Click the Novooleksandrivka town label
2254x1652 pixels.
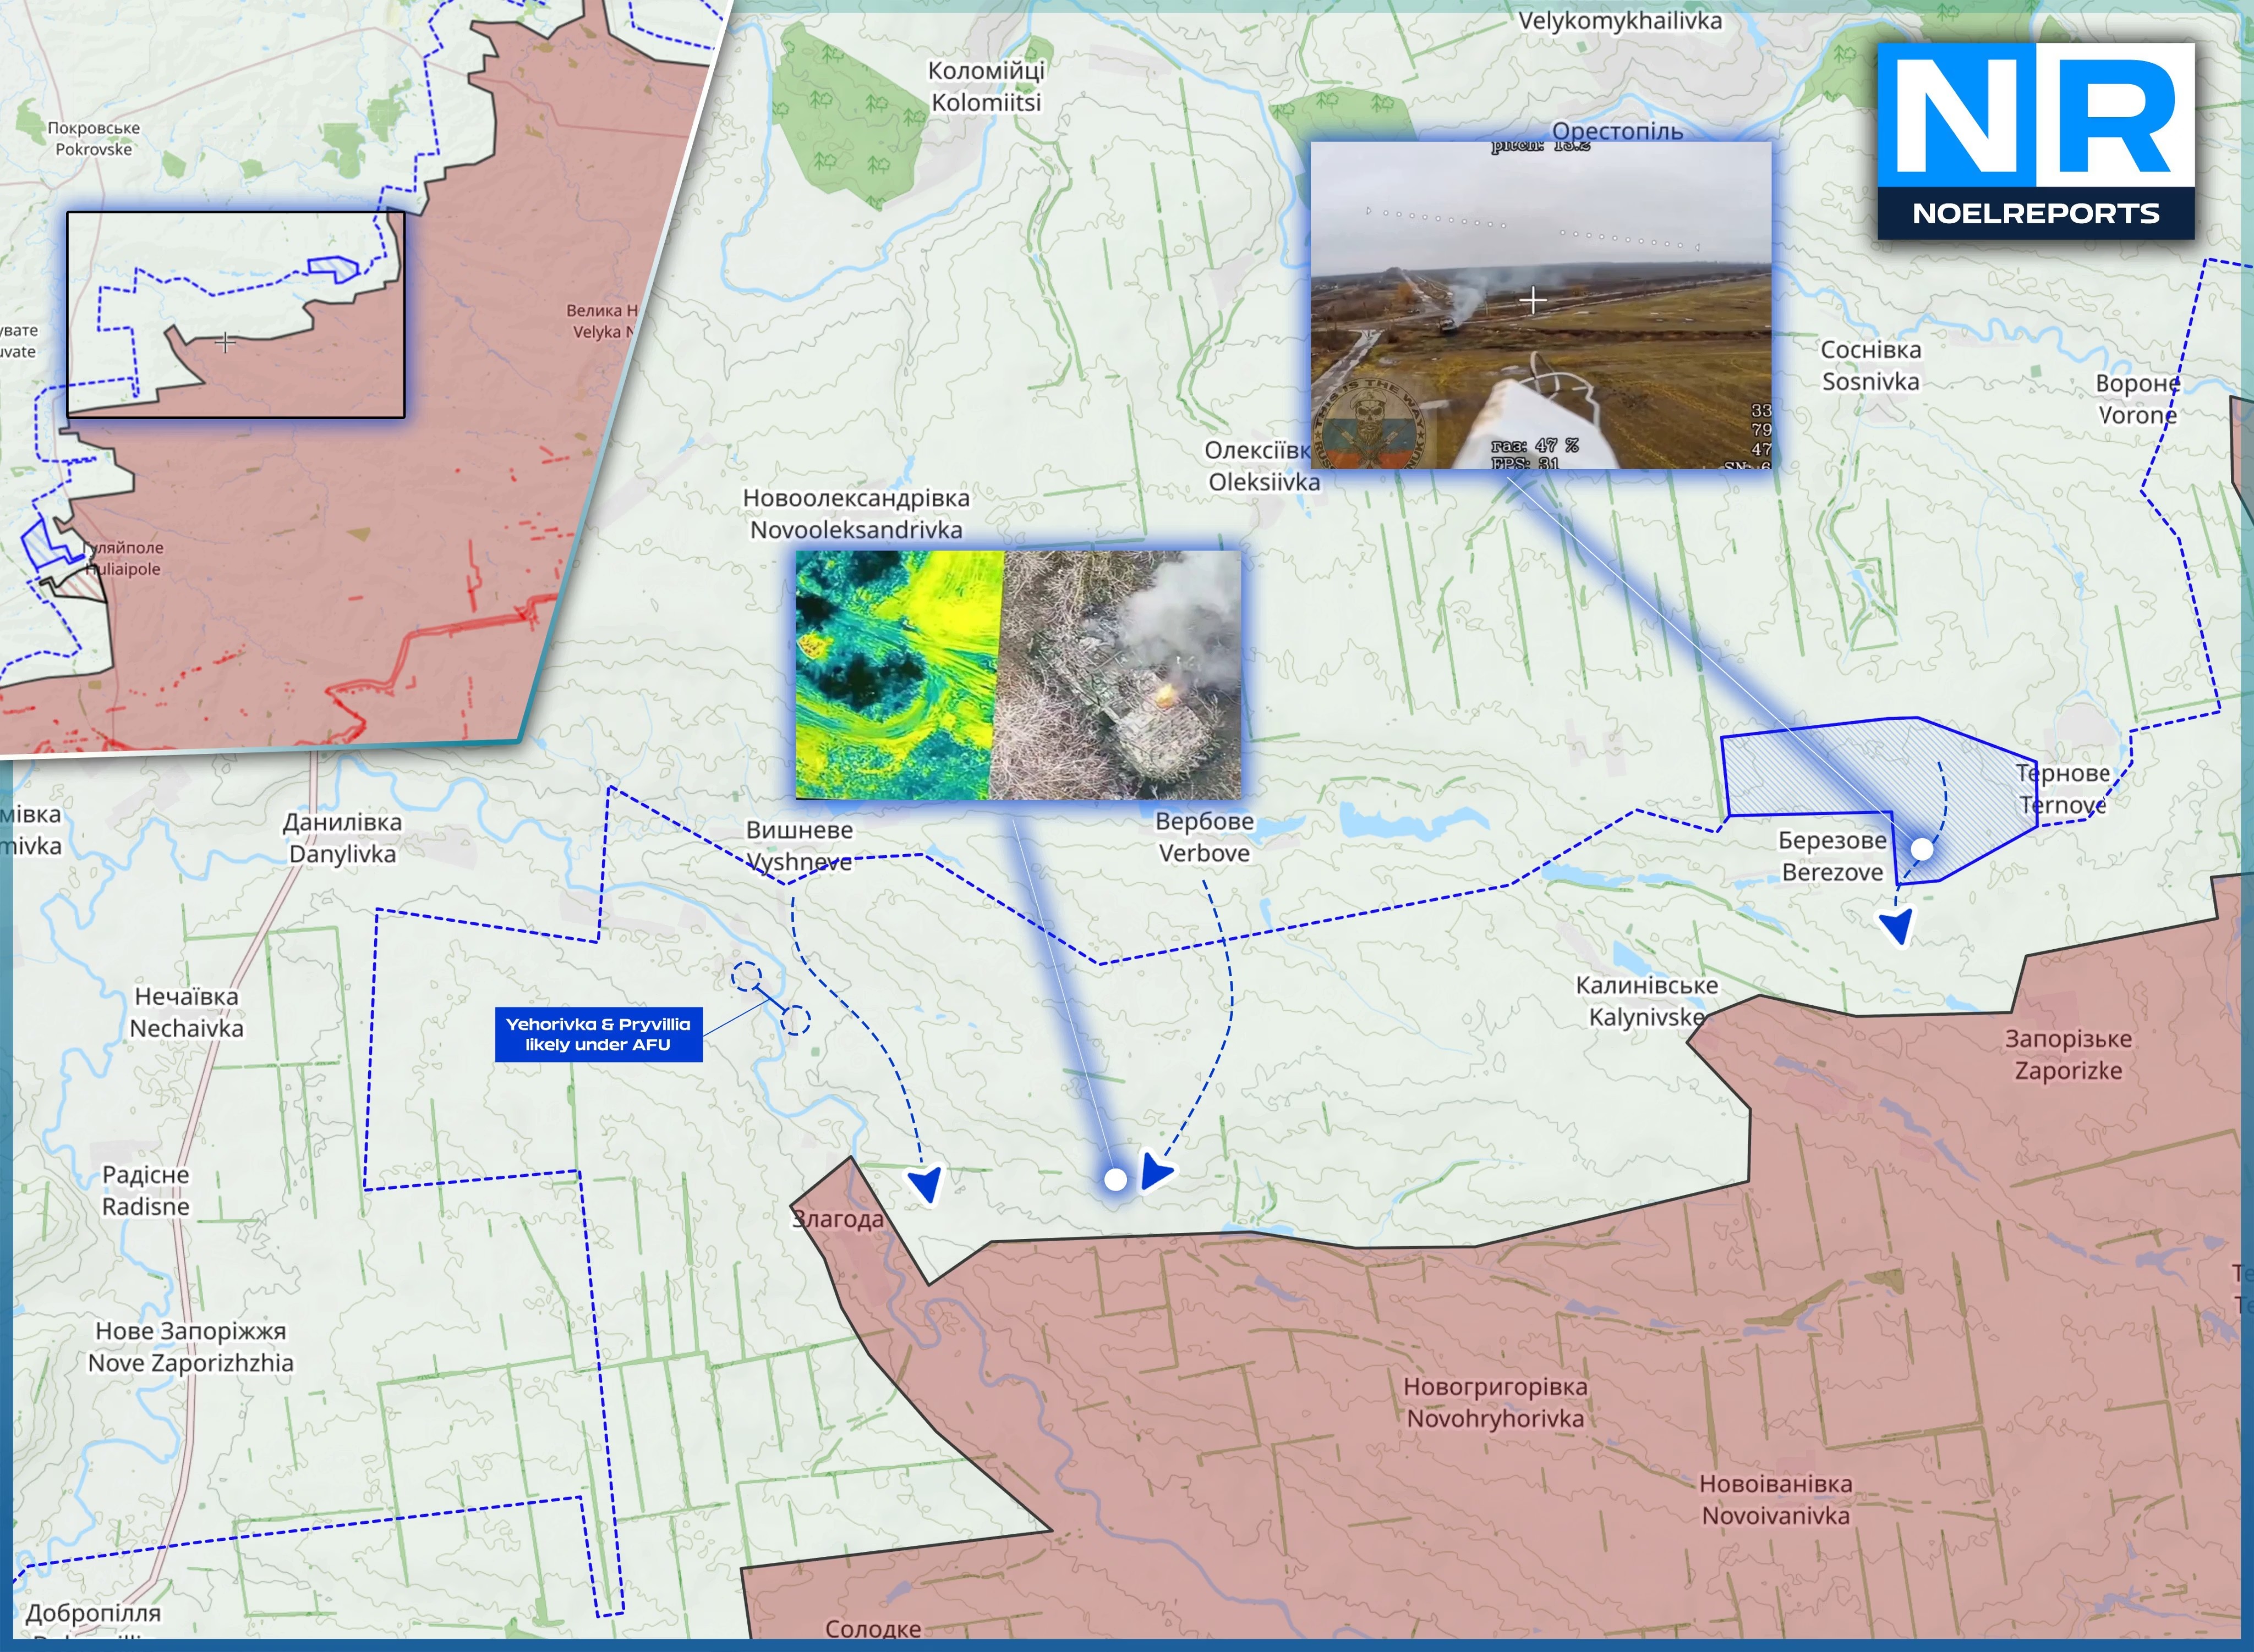(x=855, y=514)
